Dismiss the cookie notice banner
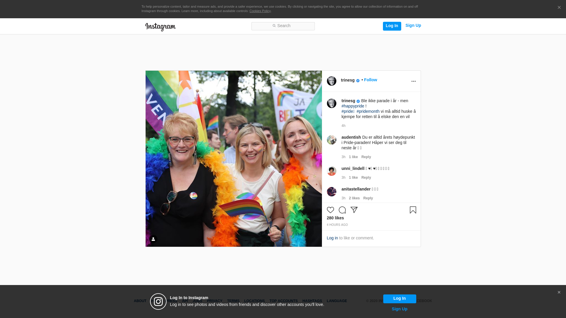The image size is (566, 318). coord(559,8)
